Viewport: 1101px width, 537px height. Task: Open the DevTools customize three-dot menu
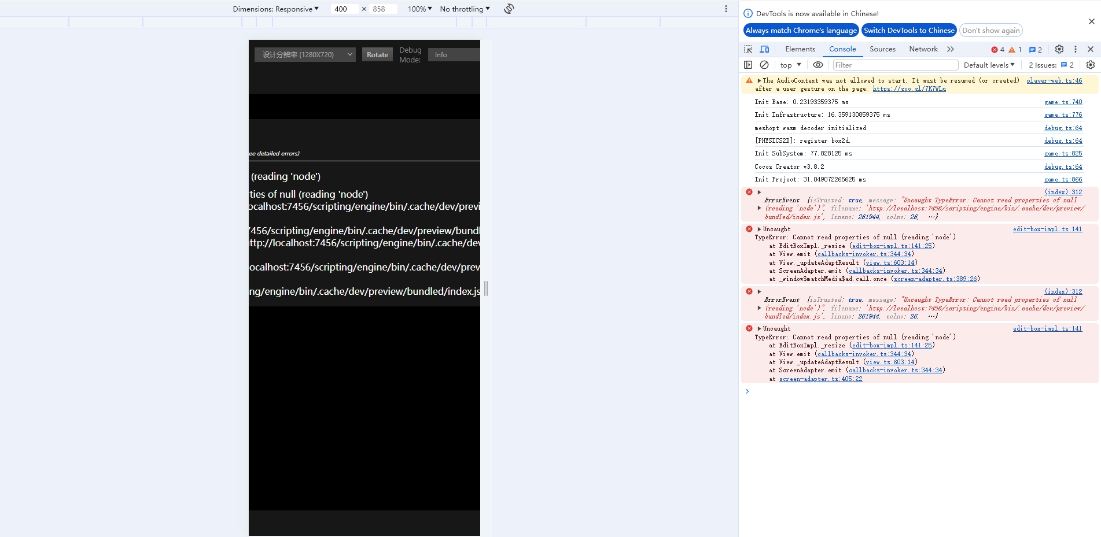pos(1076,49)
